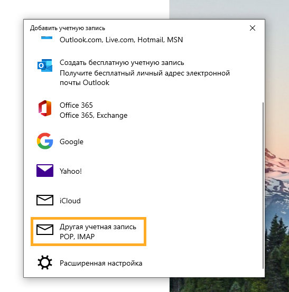Select the iCloud account label

(x=70, y=201)
